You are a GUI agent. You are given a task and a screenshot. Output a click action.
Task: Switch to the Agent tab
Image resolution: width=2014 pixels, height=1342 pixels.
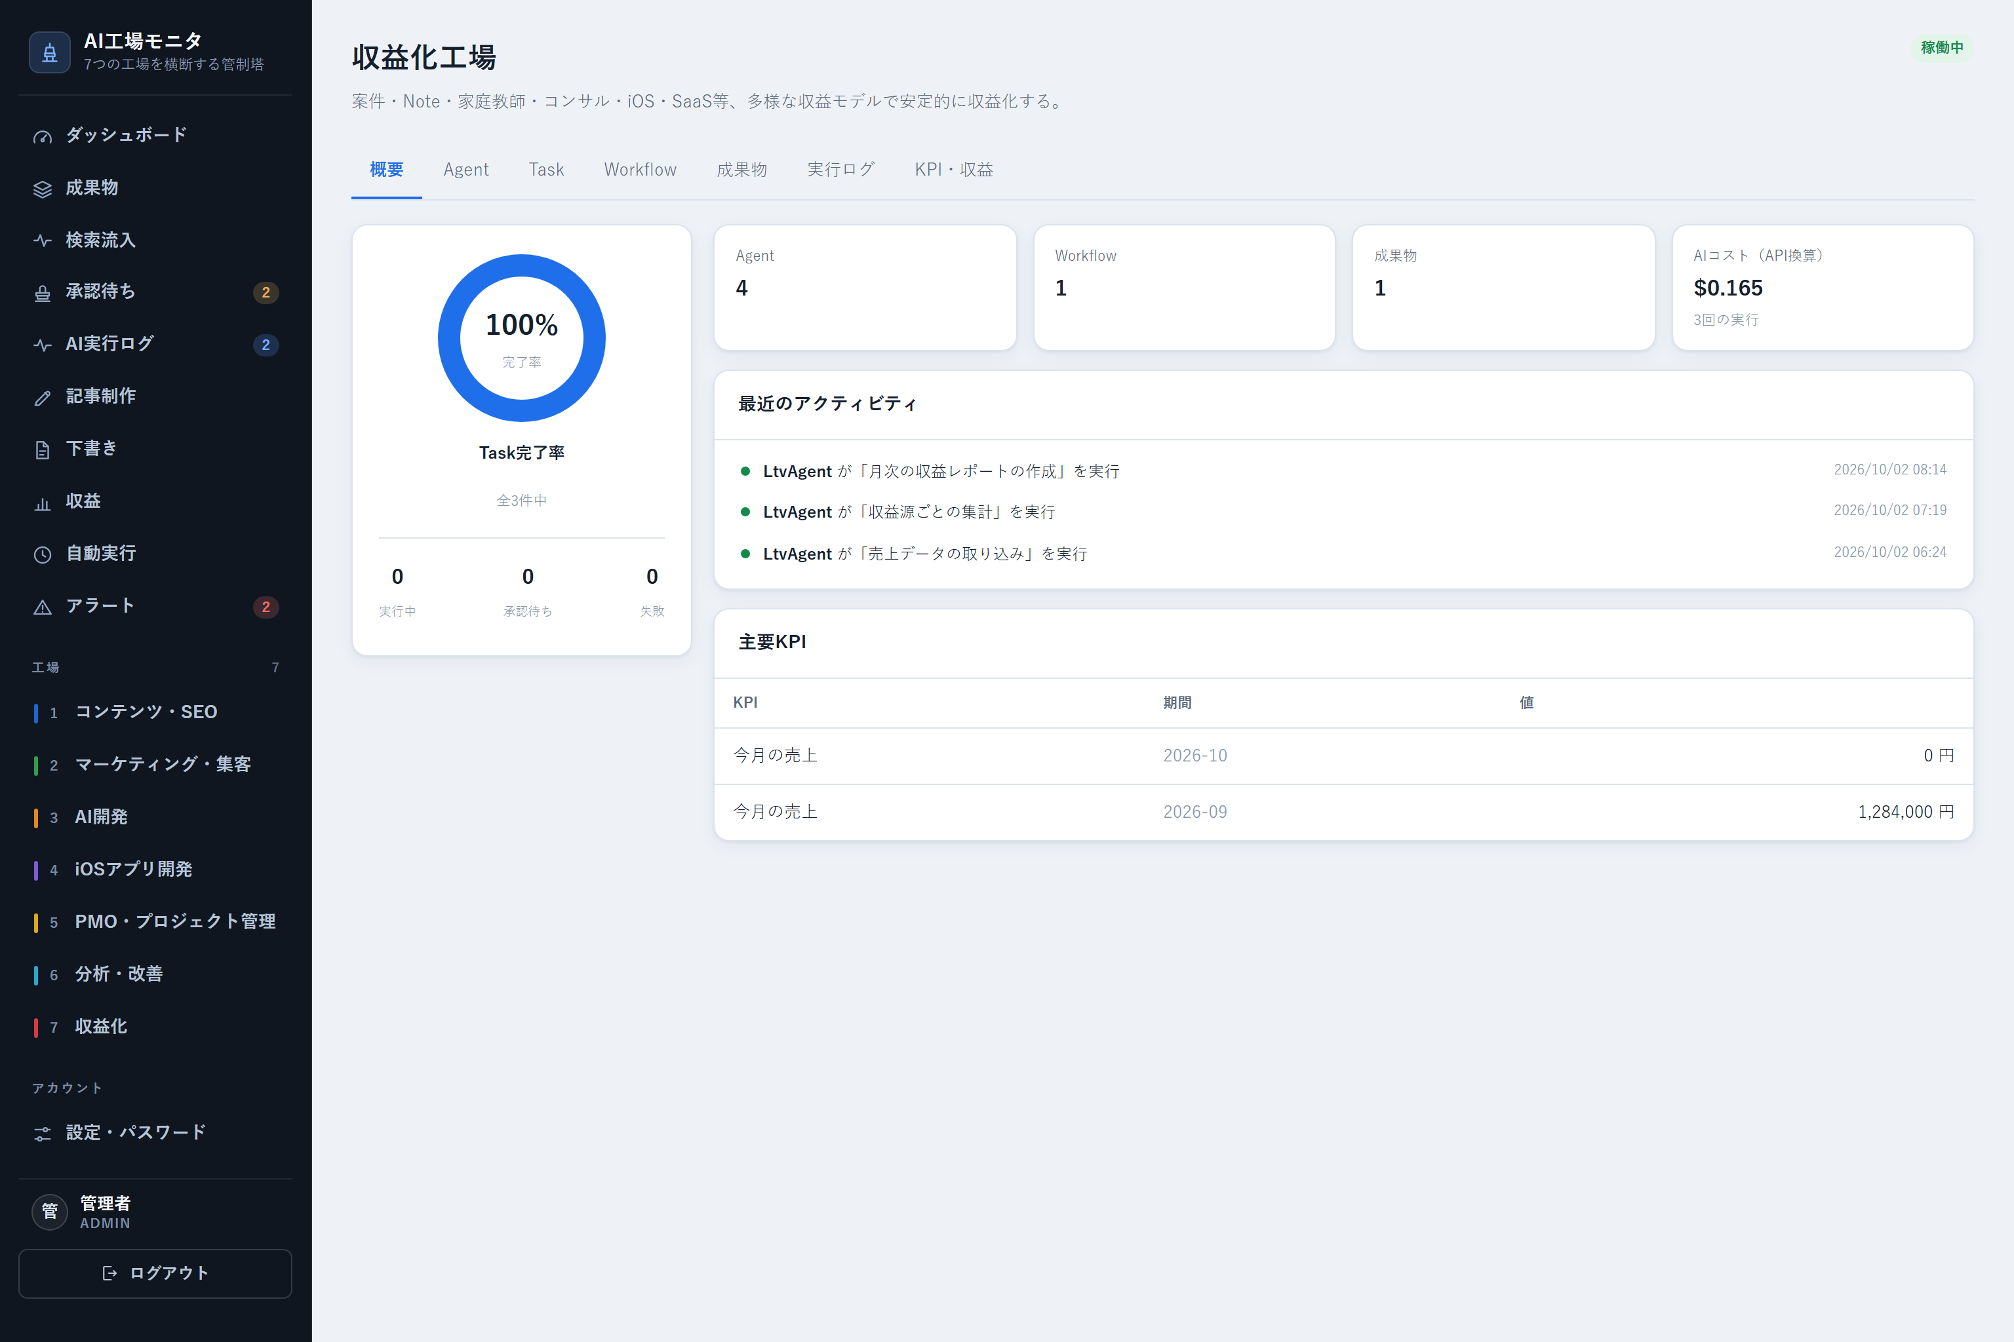tap(466, 170)
